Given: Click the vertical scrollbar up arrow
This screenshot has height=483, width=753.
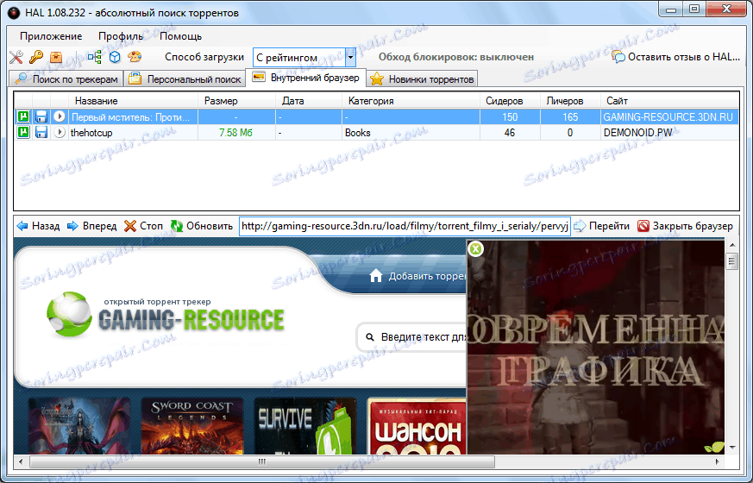Looking at the screenshot, I should coord(732,245).
